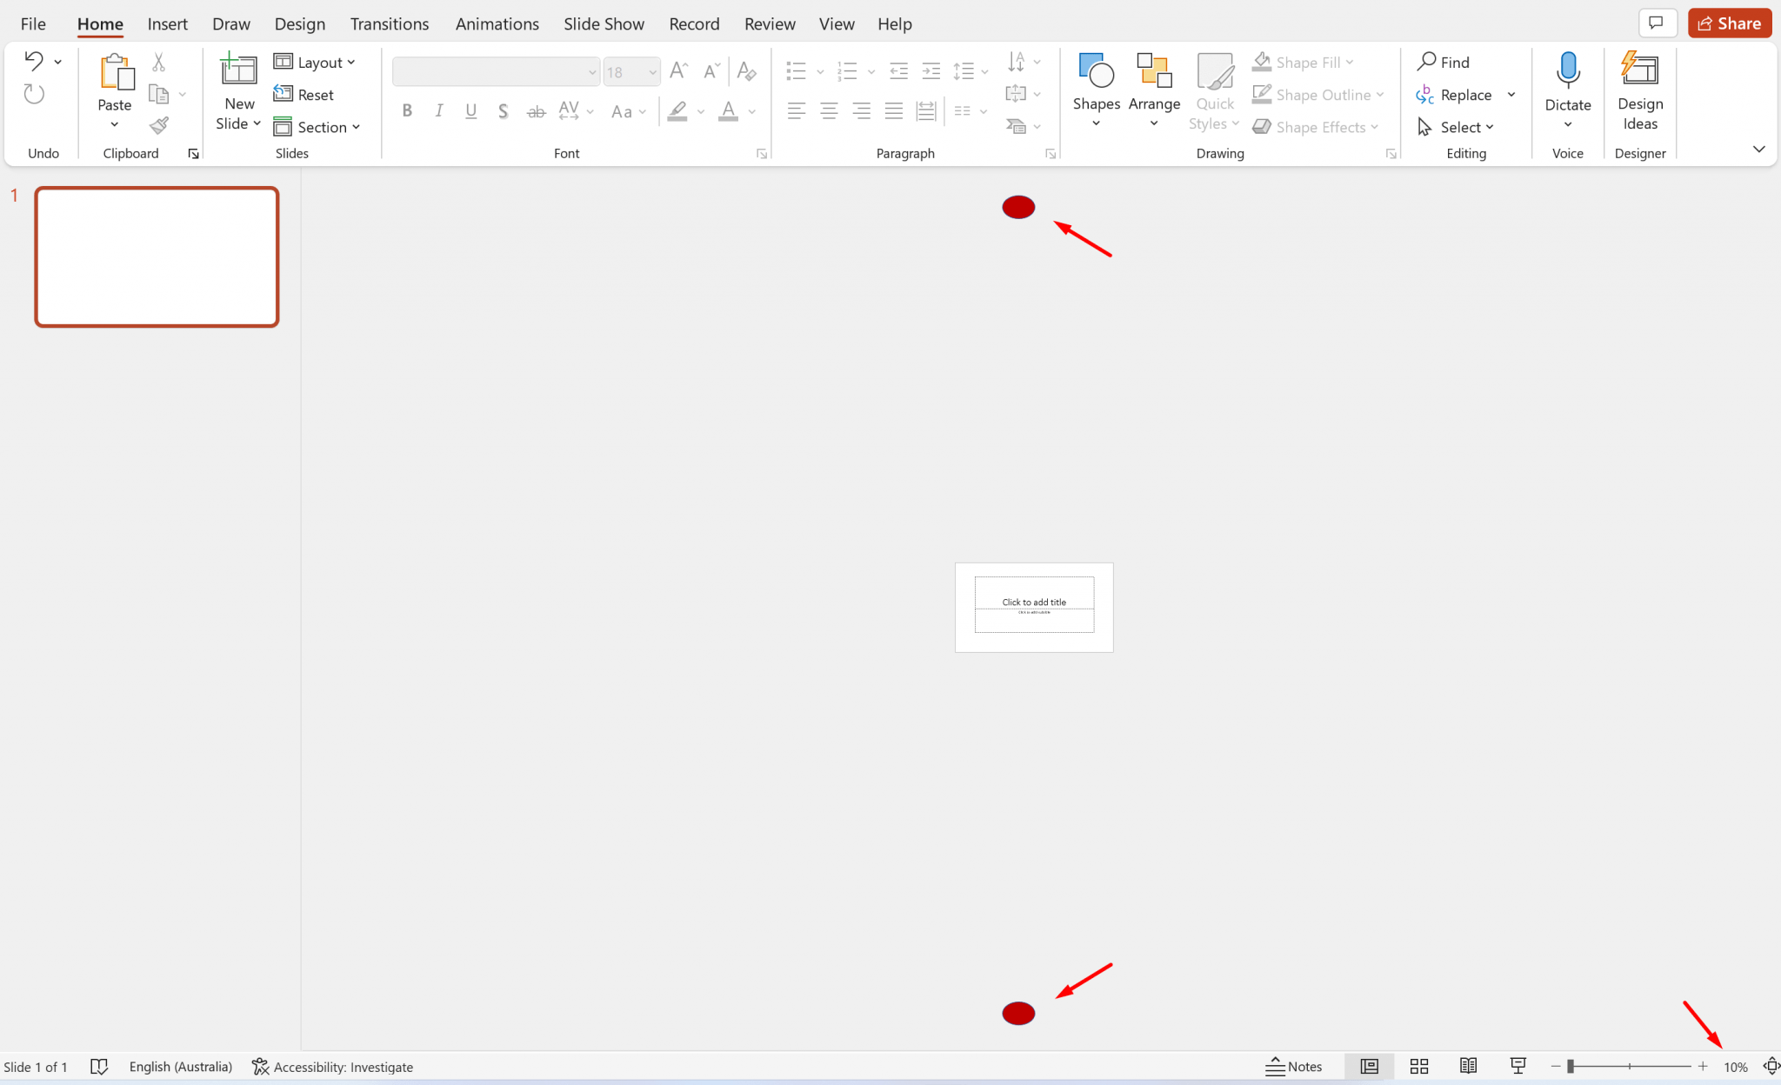Open the Transitions tab
The height and width of the screenshot is (1085, 1781).
click(x=389, y=23)
